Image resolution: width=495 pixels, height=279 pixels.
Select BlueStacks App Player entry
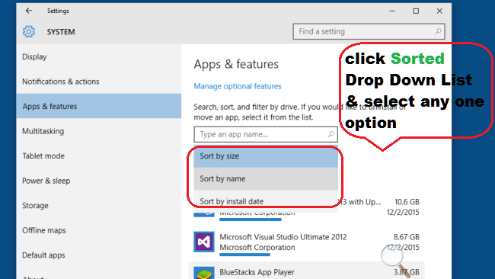coord(307,271)
